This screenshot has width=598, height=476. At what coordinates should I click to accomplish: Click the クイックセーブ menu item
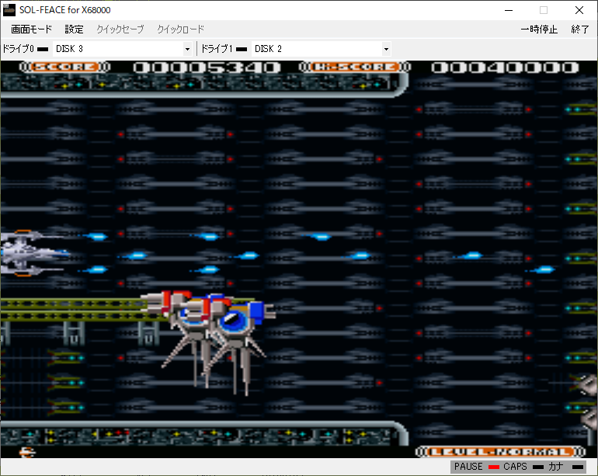coord(120,30)
